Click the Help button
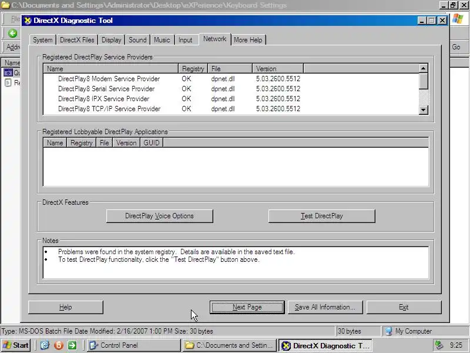Viewport: 470px width, 353px height. (66, 307)
